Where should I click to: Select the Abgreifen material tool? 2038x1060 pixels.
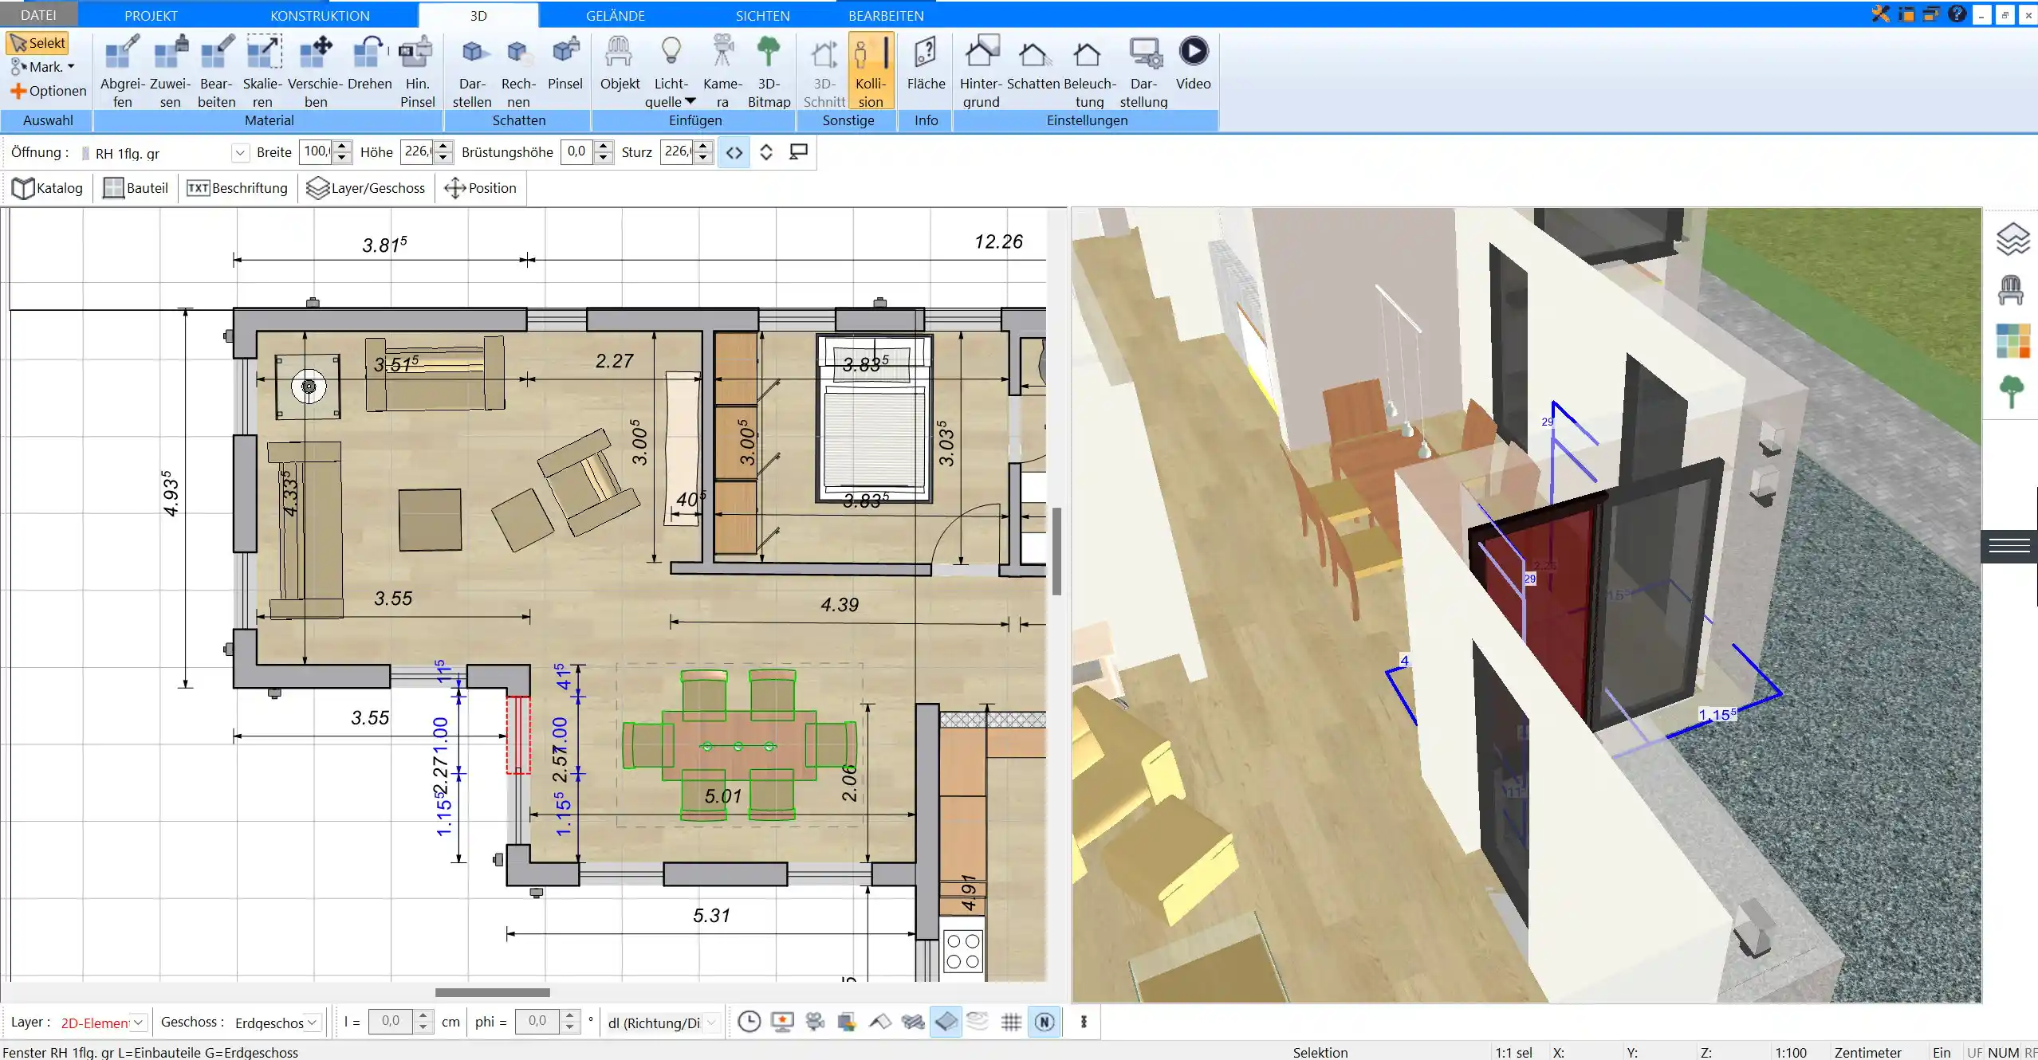click(x=122, y=72)
